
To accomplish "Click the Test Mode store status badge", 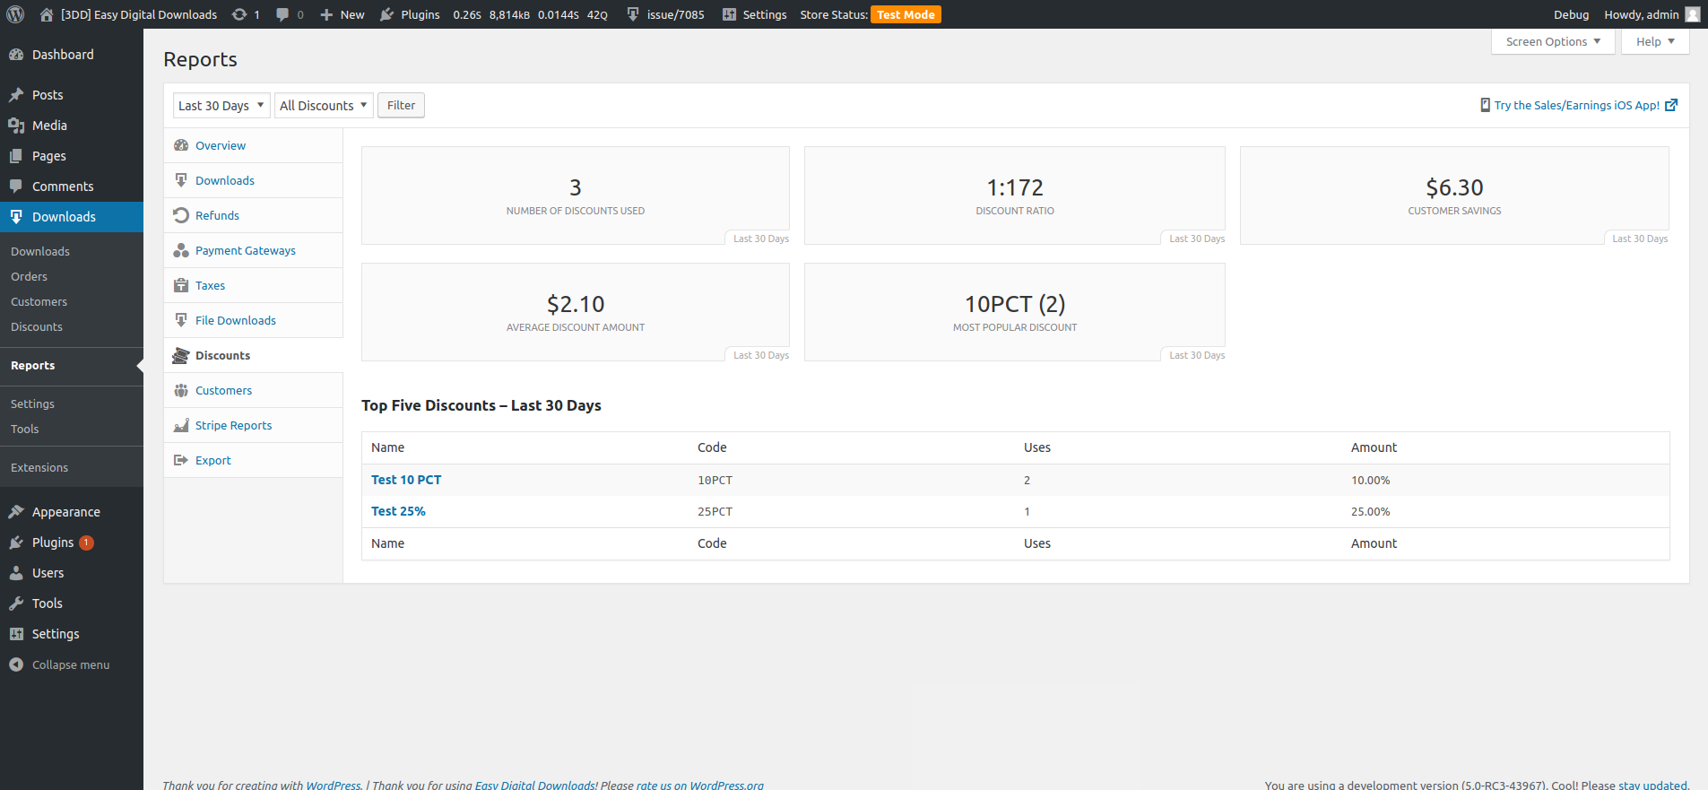I will click(906, 15).
